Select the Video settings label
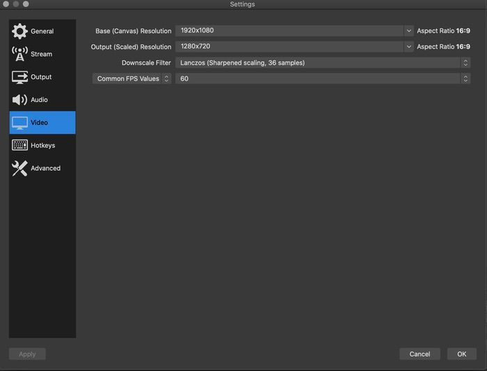 pyautogui.click(x=39, y=122)
